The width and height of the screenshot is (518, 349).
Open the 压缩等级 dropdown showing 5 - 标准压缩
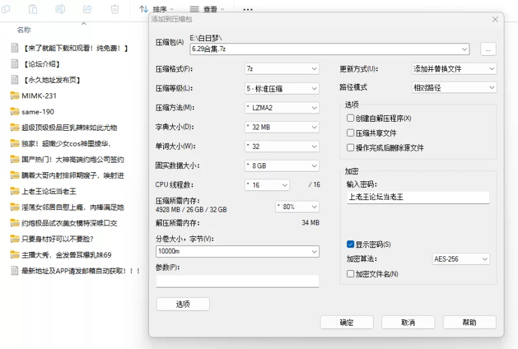click(282, 88)
